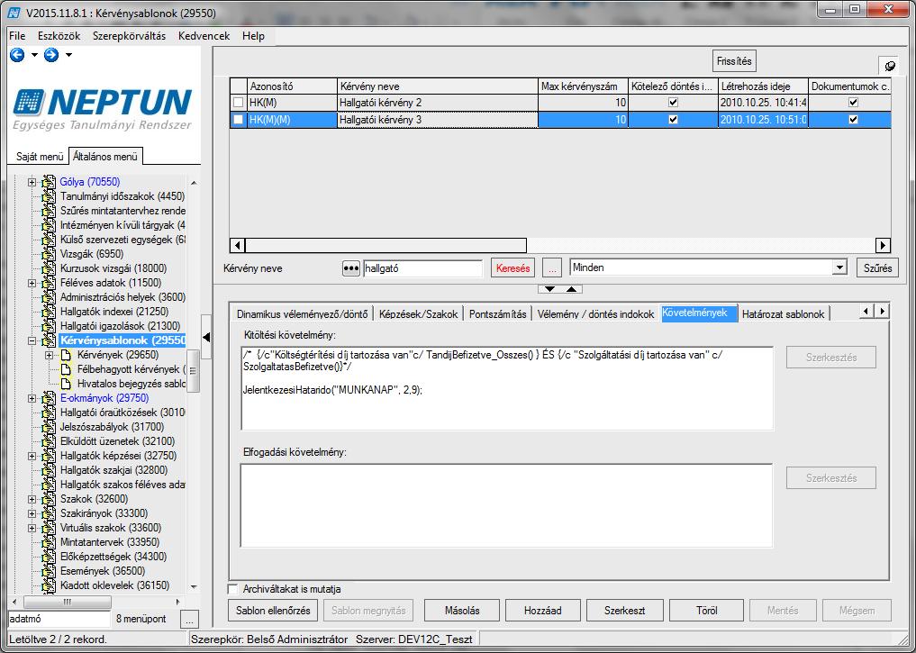The width and height of the screenshot is (916, 653).
Task: Expand the Hallgatók képzései tree node
Action: click(x=32, y=456)
